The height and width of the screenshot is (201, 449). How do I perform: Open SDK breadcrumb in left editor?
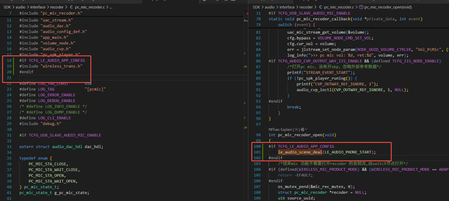(7, 7)
